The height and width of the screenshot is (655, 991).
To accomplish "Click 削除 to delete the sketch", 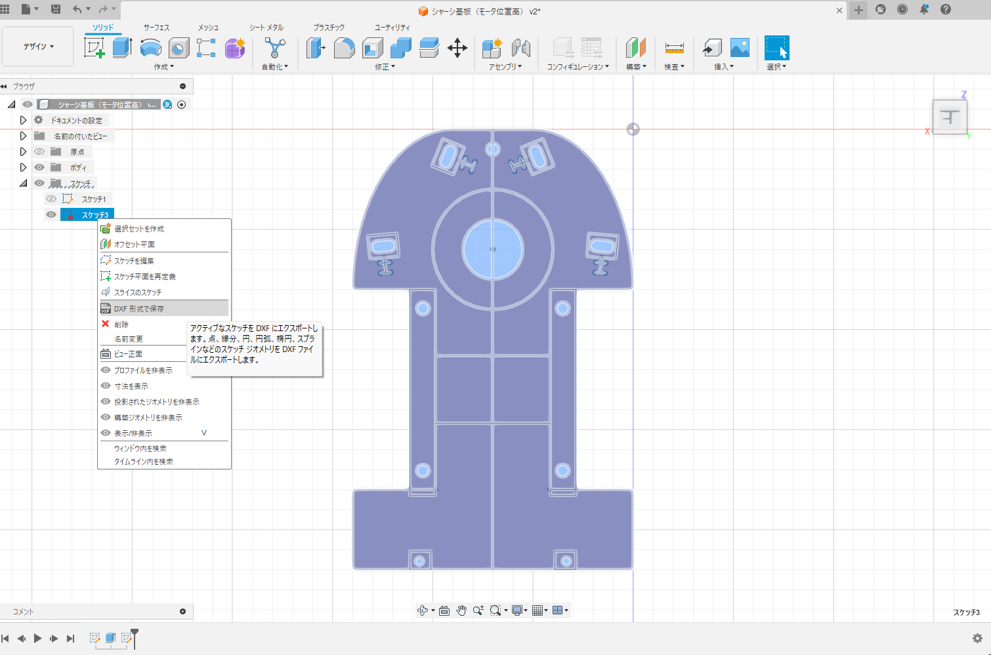I will point(121,325).
